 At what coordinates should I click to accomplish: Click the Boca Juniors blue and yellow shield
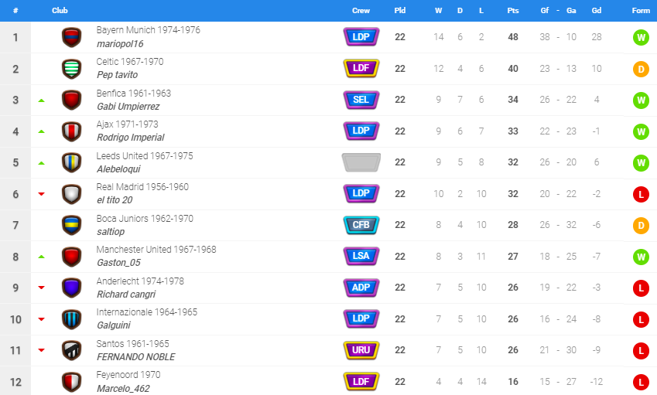[x=72, y=226]
